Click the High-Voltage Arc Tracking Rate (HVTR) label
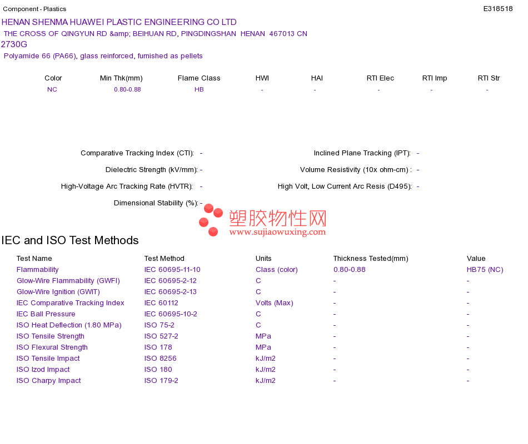The height and width of the screenshot is (444, 528). [127, 186]
